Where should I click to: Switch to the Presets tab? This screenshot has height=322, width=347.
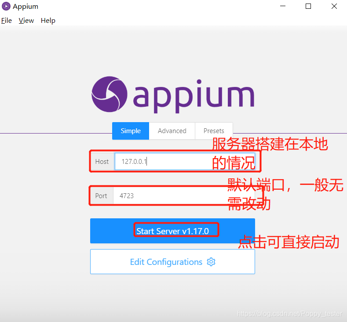214,131
